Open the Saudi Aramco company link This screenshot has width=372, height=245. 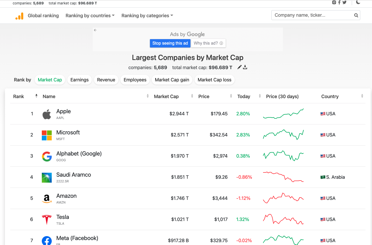point(74,175)
